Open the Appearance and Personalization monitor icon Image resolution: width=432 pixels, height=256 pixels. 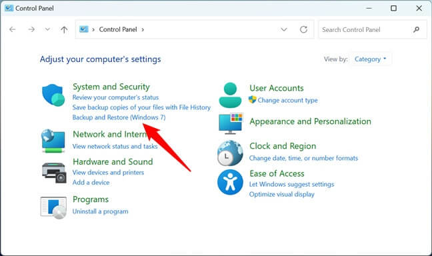pos(231,123)
